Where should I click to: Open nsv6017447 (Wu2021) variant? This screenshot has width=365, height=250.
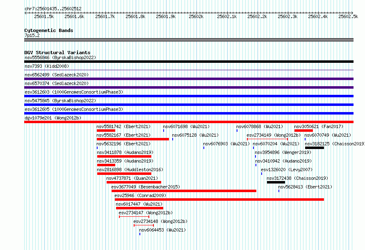tap(139, 204)
